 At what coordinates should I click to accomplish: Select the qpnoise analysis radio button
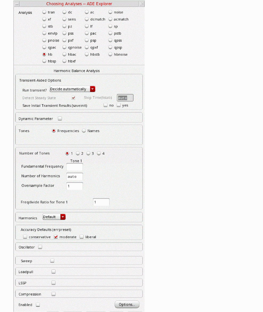64,47
